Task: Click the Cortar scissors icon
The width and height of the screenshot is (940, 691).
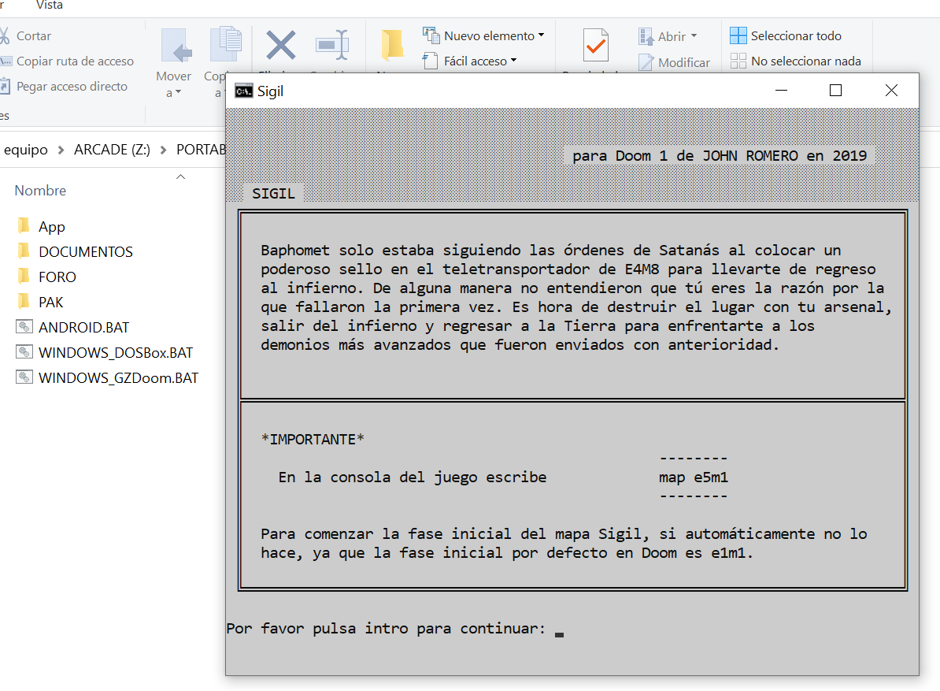Action: coord(4,36)
